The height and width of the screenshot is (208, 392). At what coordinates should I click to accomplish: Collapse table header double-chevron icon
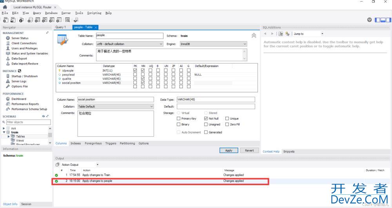pyautogui.click(x=254, y=36)
